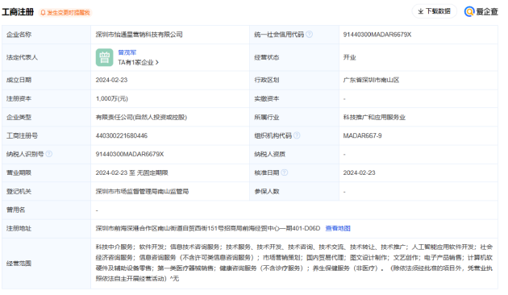Select registration number 440300221680446

pyautogui.click(x=122, y=135)
